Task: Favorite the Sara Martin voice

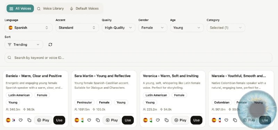Action: pyautogui.click(x=89, y=120)
